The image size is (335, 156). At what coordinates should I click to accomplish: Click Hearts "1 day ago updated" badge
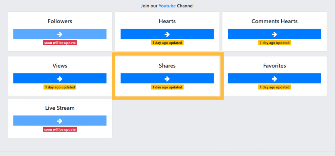167,43
